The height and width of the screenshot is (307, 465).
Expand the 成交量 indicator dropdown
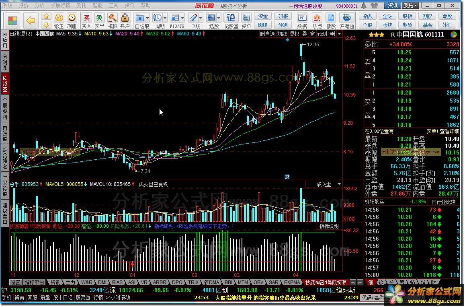tap(339, 184)
